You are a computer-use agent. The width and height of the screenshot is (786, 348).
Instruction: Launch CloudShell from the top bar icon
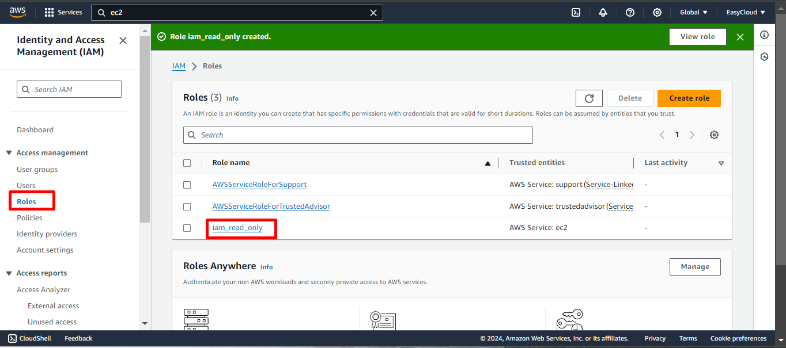coord(576,13)
